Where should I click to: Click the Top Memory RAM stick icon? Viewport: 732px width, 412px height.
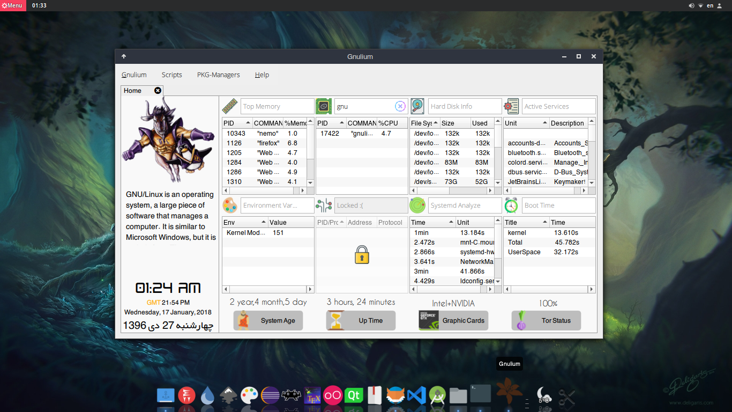[230, 106]
